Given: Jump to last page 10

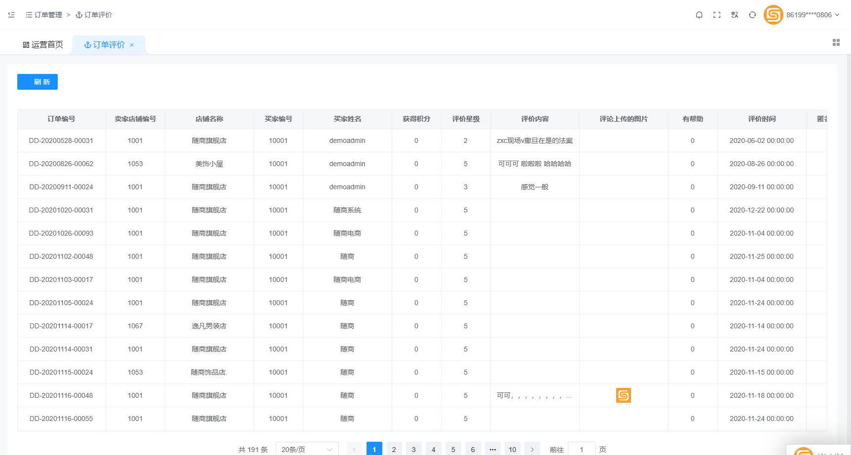Looking at the screenshot, I should [x=512, y=449].
